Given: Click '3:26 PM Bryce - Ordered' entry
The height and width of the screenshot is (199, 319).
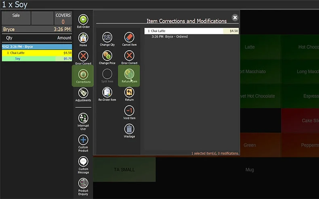Looking at the screenshot, I should click(x=170, y=37).
